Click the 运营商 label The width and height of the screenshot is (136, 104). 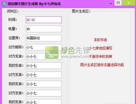pyautogui.click(x=14, y=38)
